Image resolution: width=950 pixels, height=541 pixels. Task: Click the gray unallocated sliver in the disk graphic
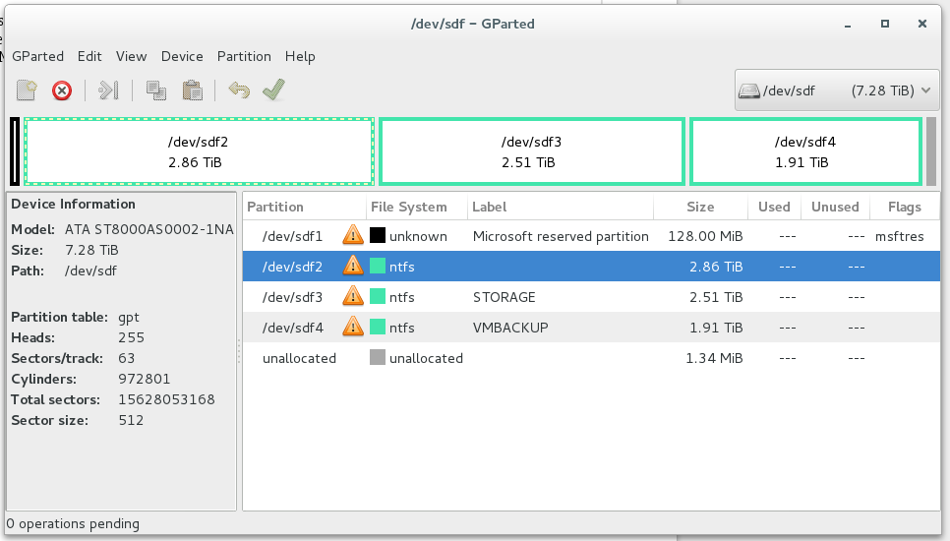[x=931, y=151]
